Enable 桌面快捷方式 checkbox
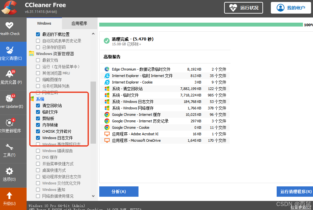 pos(38,170)
